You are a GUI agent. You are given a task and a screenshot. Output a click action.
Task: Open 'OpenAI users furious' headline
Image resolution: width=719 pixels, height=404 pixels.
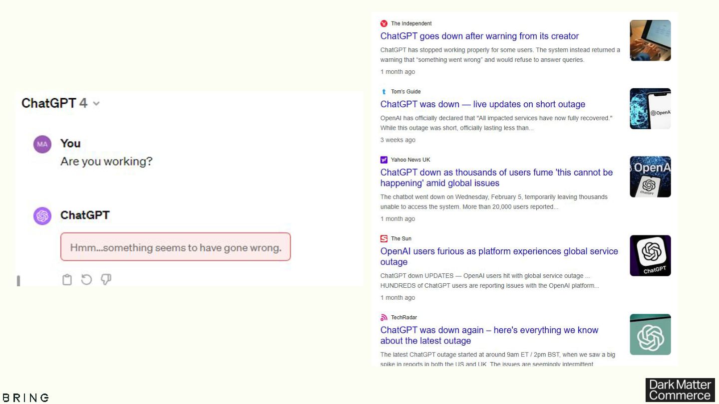point(499,257)
